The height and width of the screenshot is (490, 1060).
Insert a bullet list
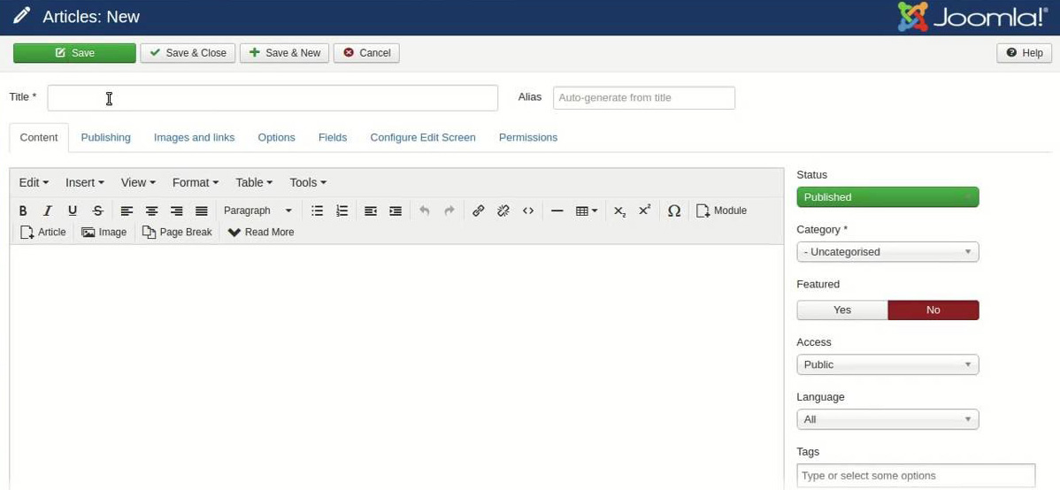(x=317, y=211)
